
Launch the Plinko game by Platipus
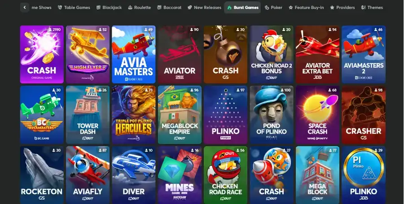(x=225, y=115)
